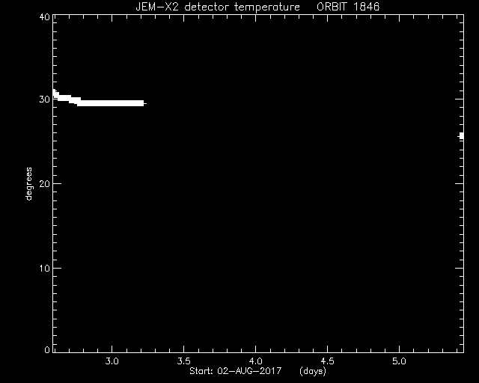Click the x-axis tick label 3.5
The height and width of the screenshot is (383, 479).
pos(183,361)
